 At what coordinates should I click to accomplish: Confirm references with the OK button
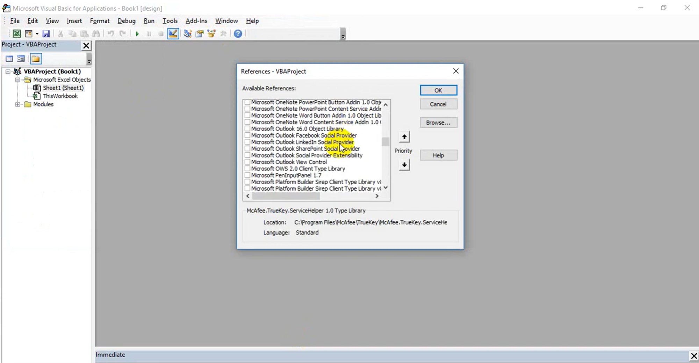[x=438, y=90]
